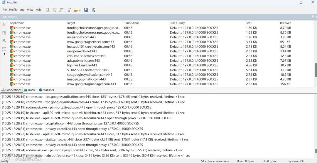The height and width of the screenshot is (163, 317).
Task: Click the Open Profile folder icon
Action: (x=76, y=10)
